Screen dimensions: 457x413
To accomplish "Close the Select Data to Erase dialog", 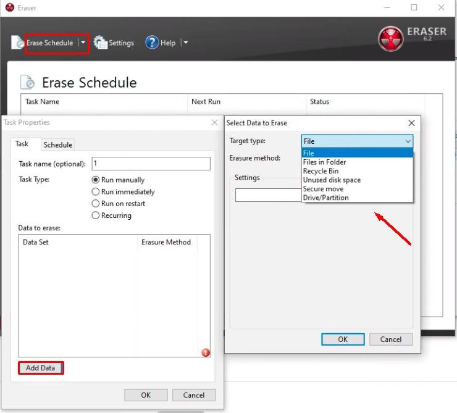I will click(x=411, y=123).
